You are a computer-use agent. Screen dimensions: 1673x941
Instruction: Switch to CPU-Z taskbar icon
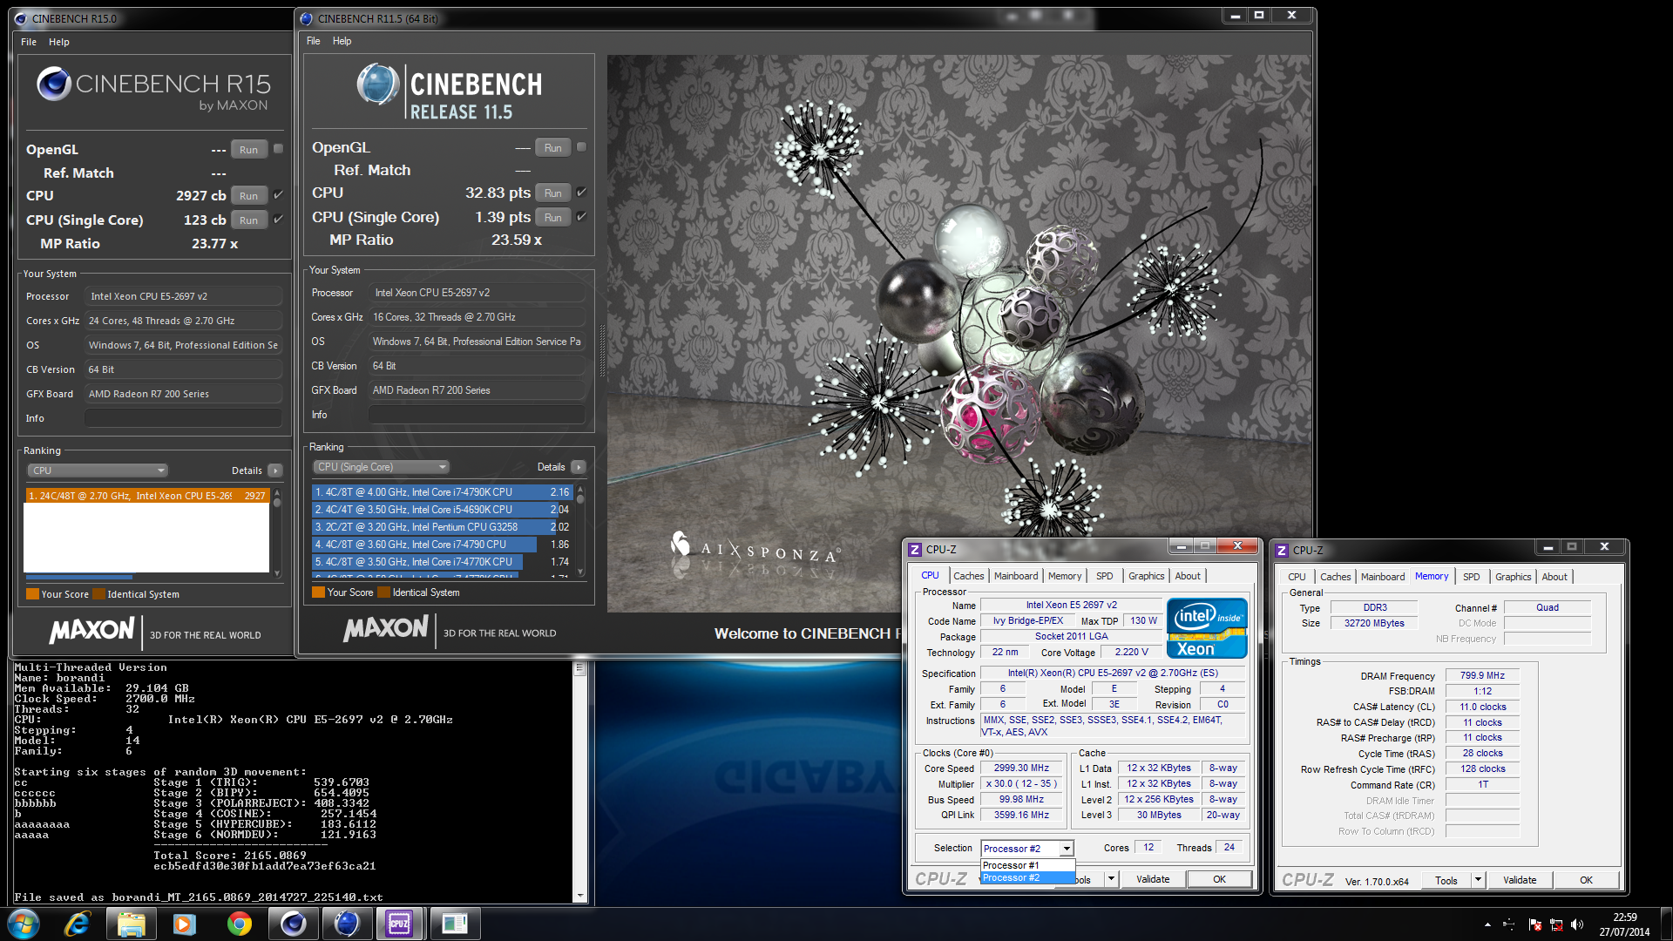(x=400, y=924)
